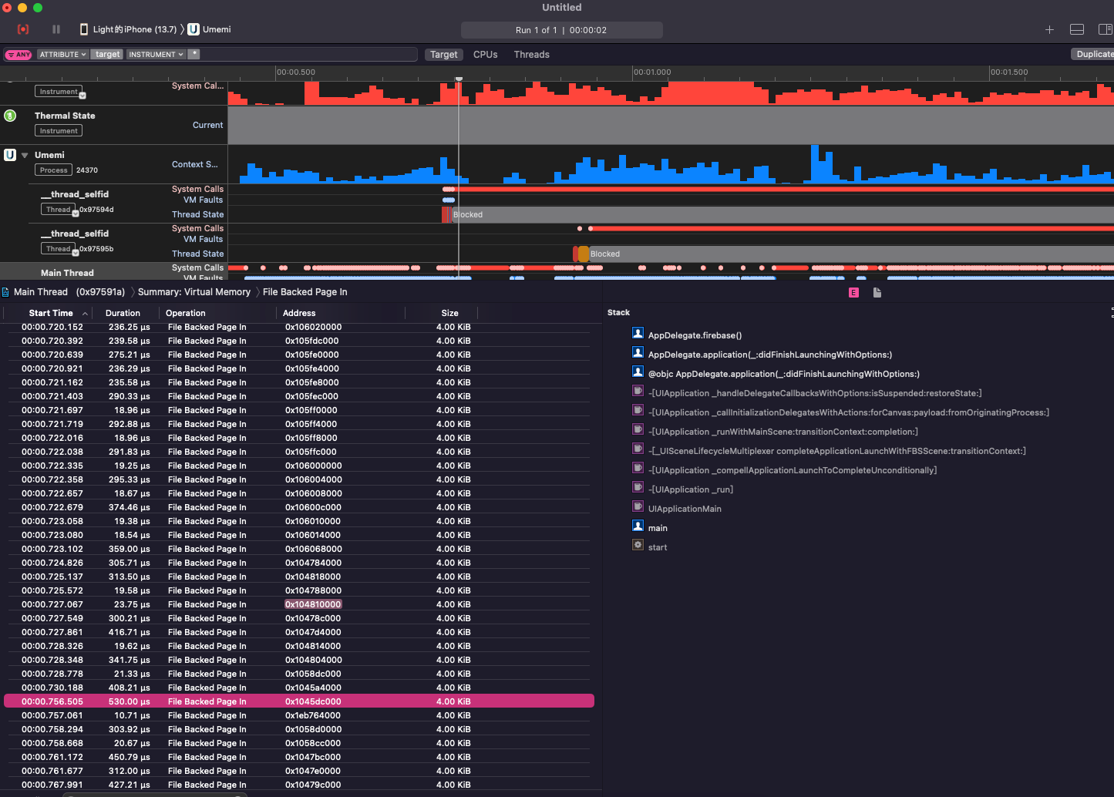Viewport: 1114px width, 797px height.
Task: Click the user icon beside AppDelegate.firebase()
Action: point(638,333)
